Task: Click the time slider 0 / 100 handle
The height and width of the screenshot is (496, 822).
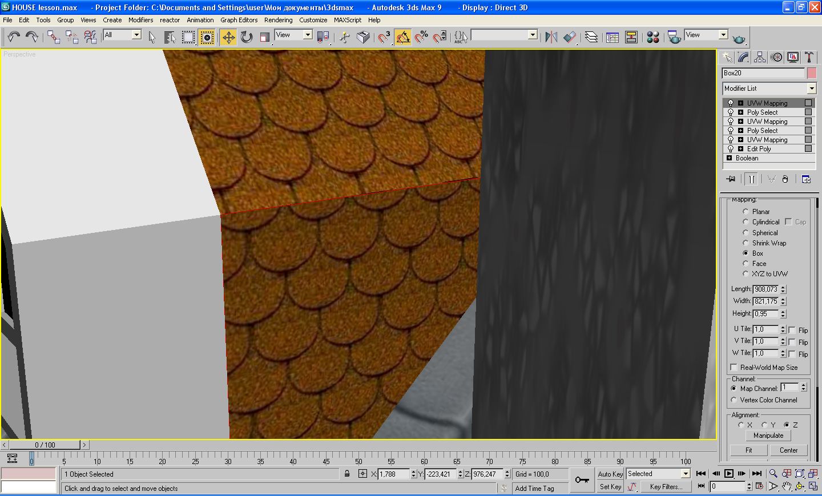Action: pos(45,445)
